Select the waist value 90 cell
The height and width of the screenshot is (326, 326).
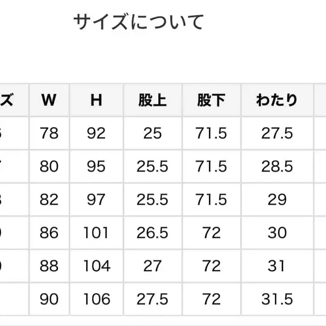coord(49,299)
